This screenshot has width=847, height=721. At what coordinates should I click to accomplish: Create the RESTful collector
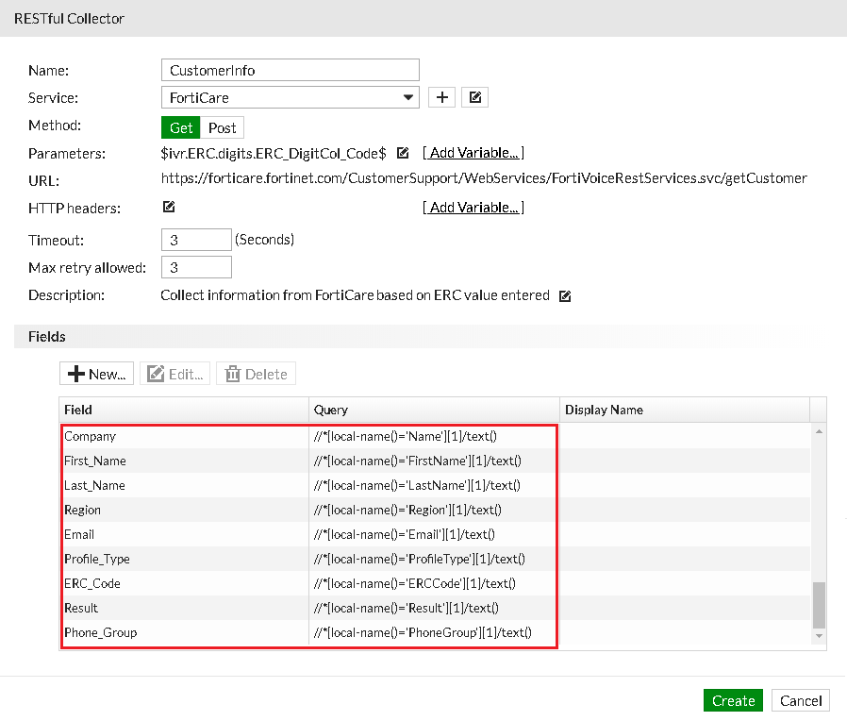pos(733,700)
